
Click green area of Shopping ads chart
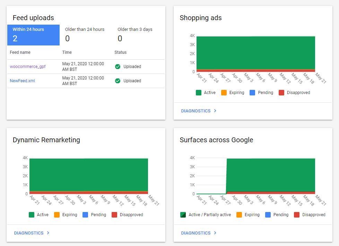point(256,53)
